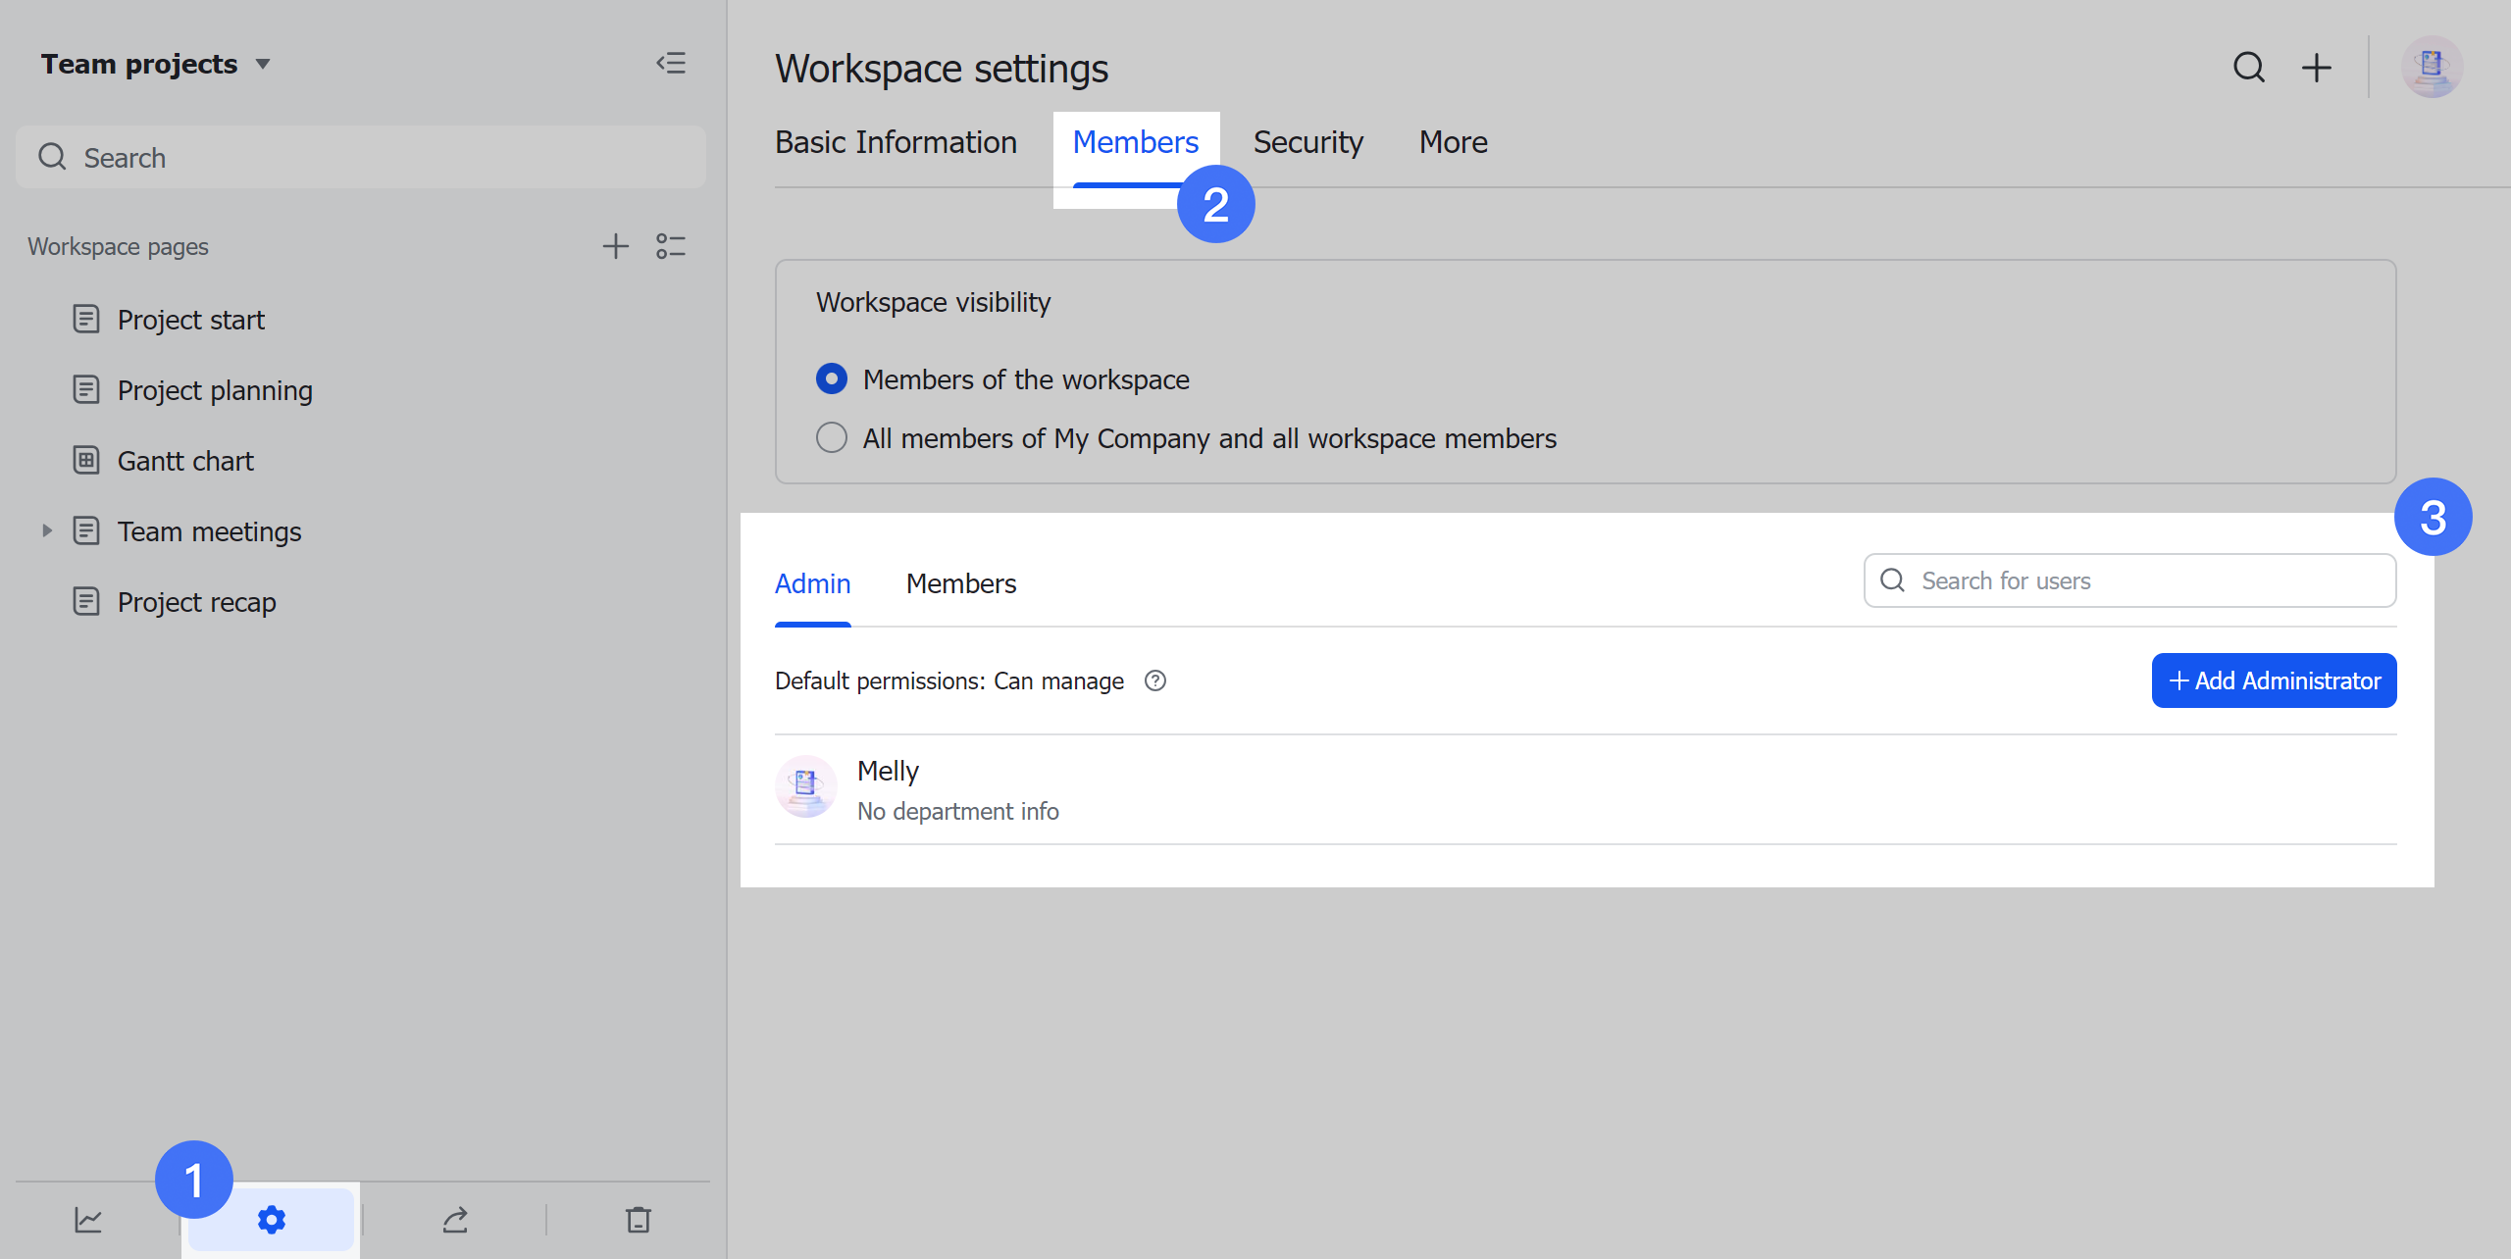Click the share arrow icon
The image size is (2511, 1259).
click(x=454, y=1219)
